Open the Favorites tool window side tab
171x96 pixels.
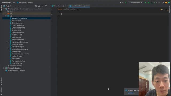1,91
